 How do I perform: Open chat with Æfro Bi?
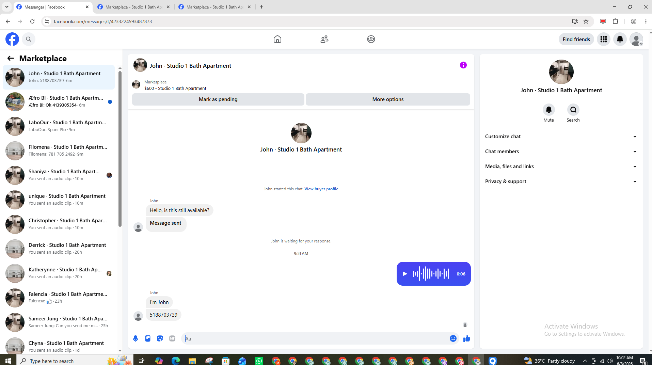coord(59,102)
